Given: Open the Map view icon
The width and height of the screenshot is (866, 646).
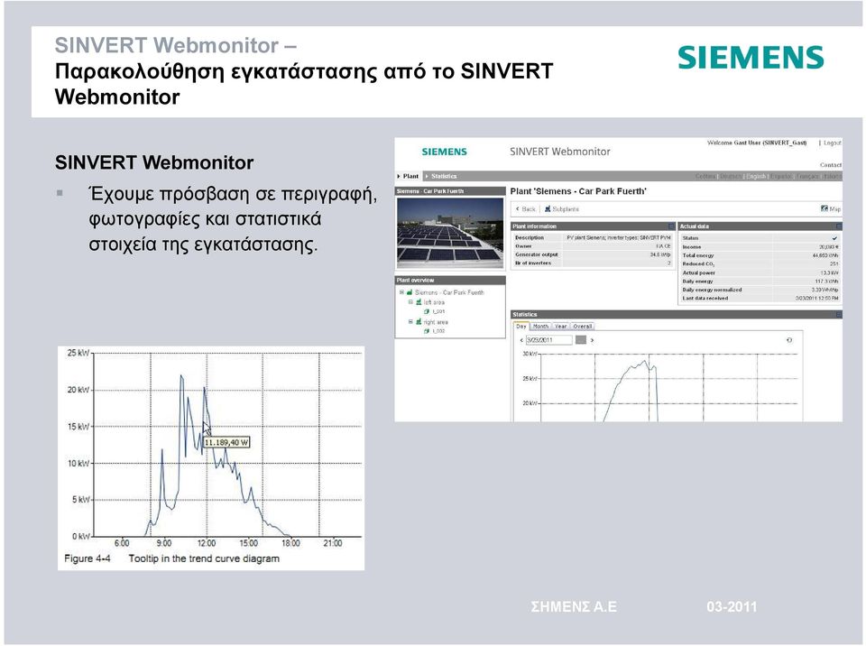Looking at the screenshot, I should click(824, 208).
